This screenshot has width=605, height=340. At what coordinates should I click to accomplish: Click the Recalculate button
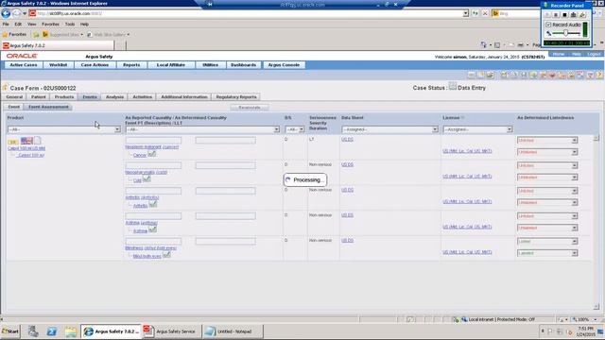(x=250, y=108)
